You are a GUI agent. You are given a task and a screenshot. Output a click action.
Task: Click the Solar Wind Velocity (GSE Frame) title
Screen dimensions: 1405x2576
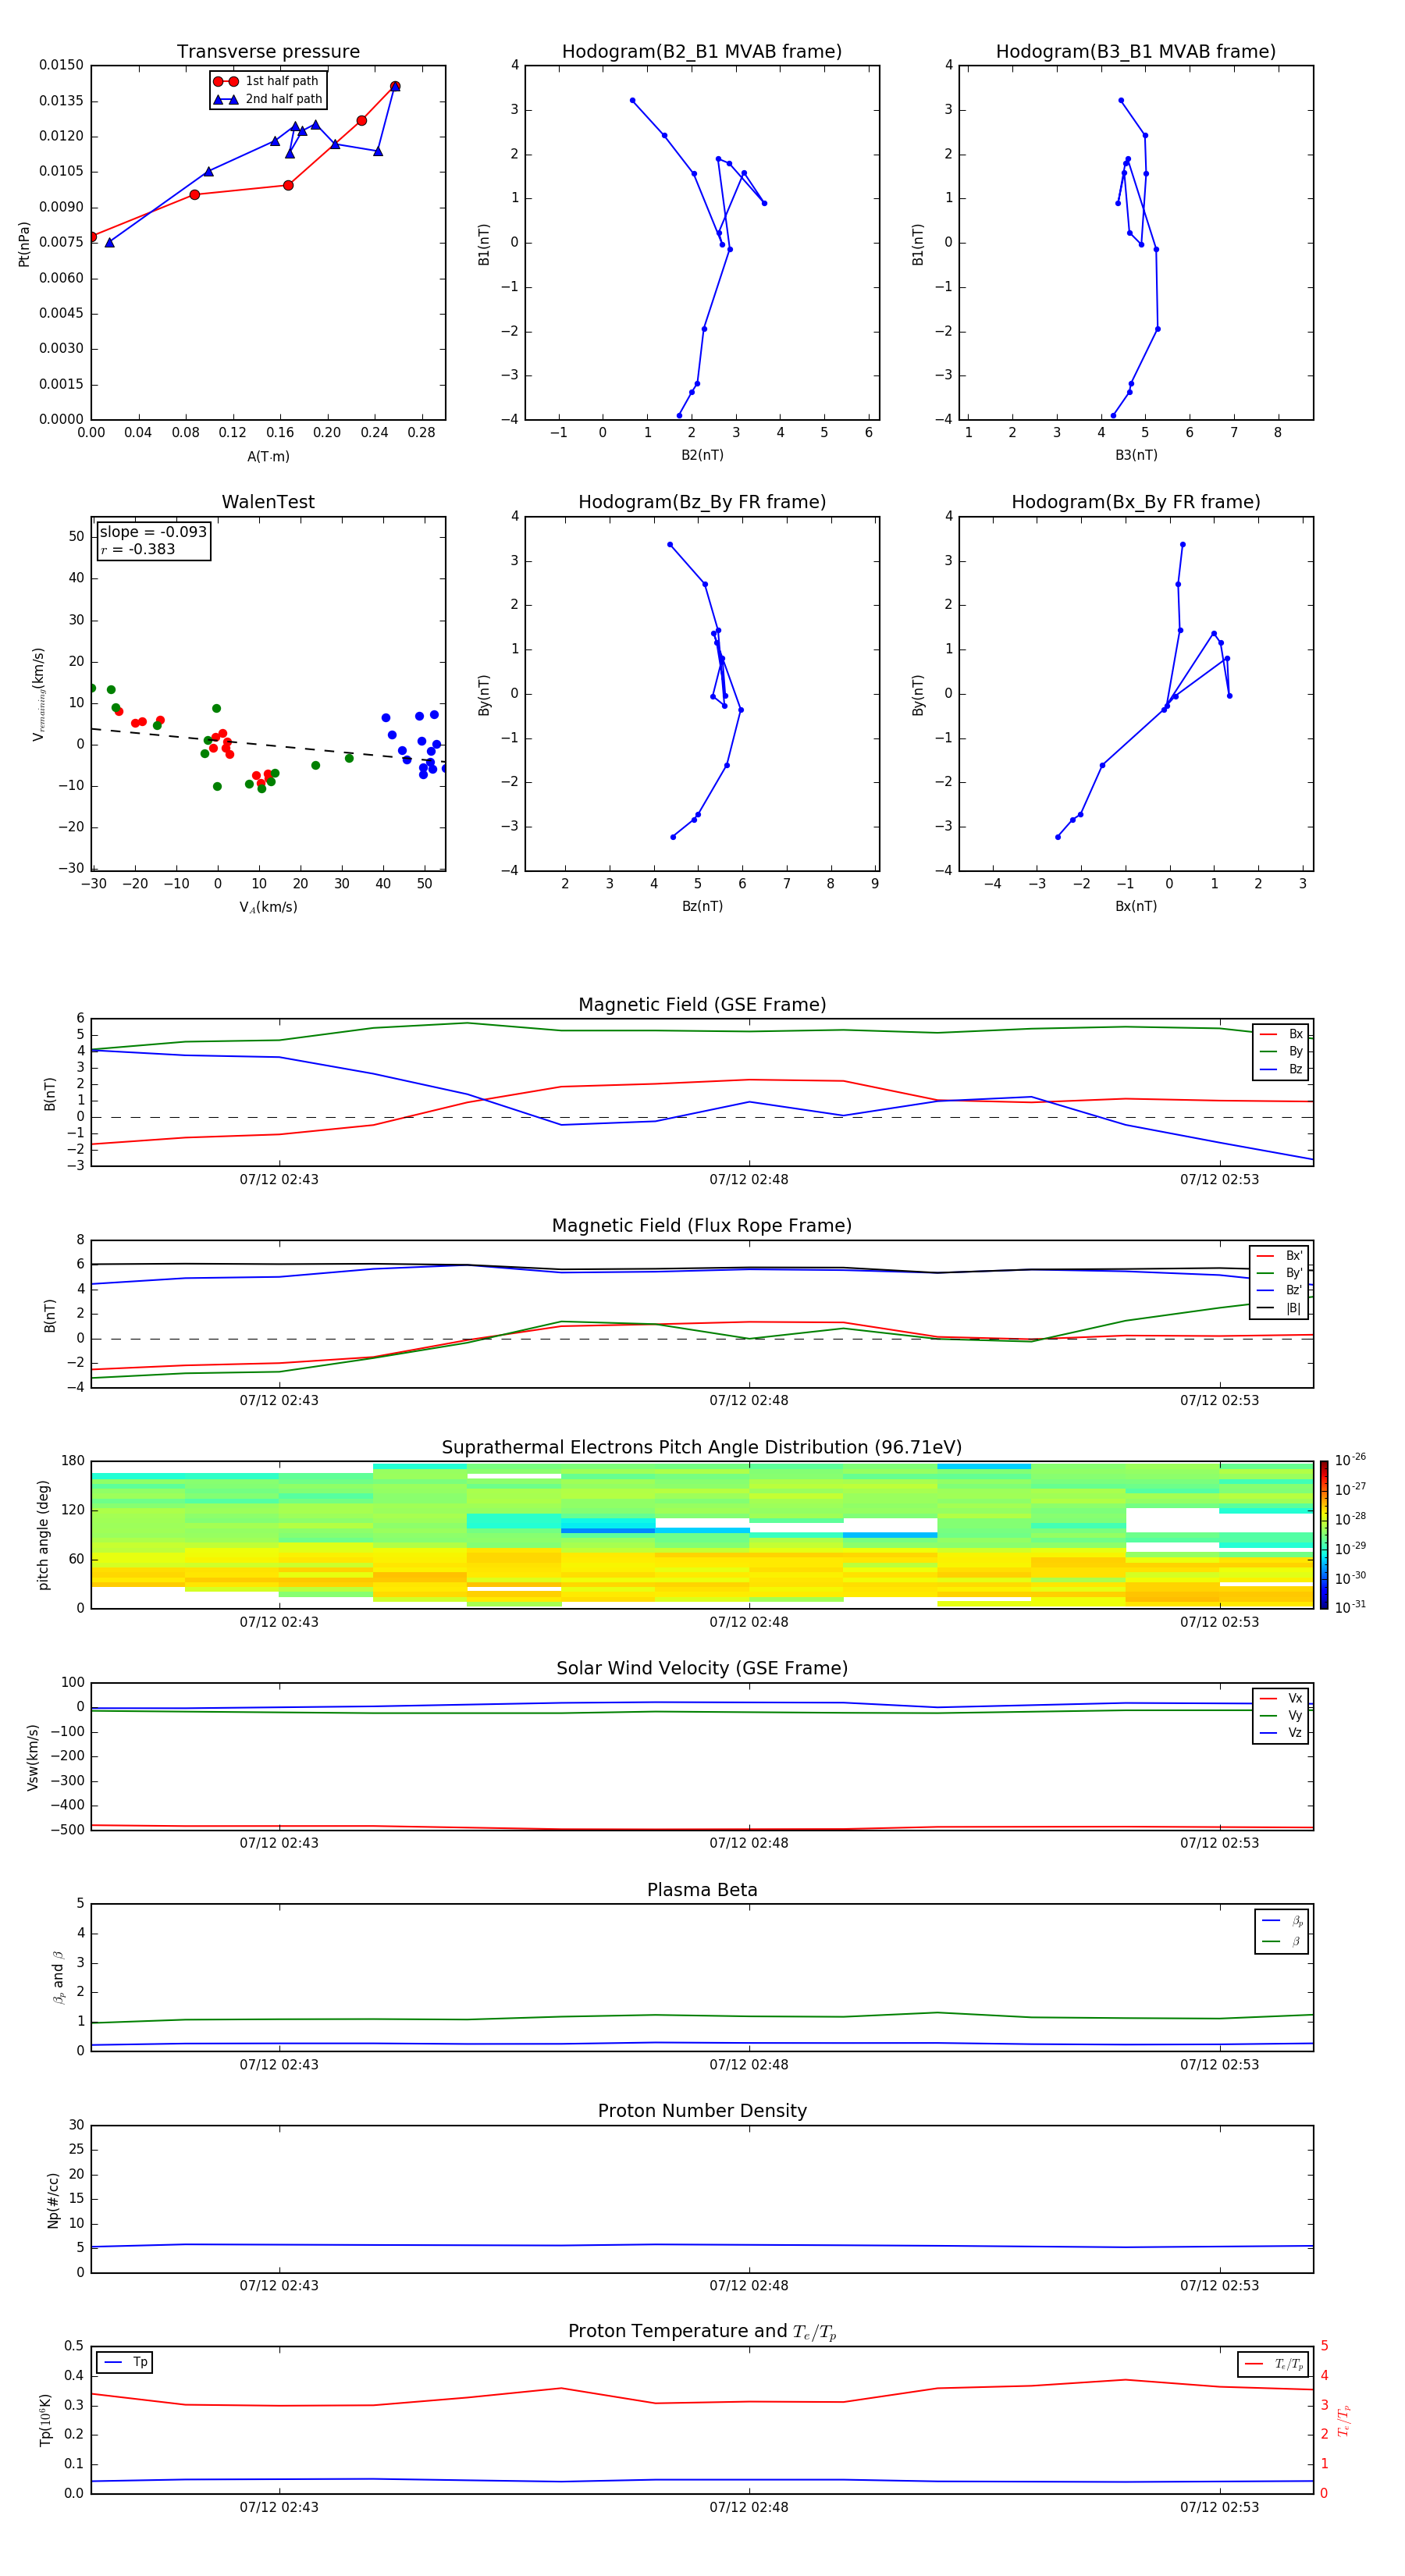(702, 1669)
